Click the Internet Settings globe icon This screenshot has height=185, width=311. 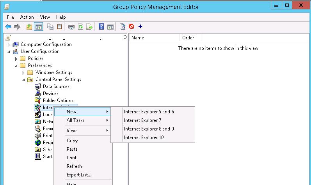[38, 107]
